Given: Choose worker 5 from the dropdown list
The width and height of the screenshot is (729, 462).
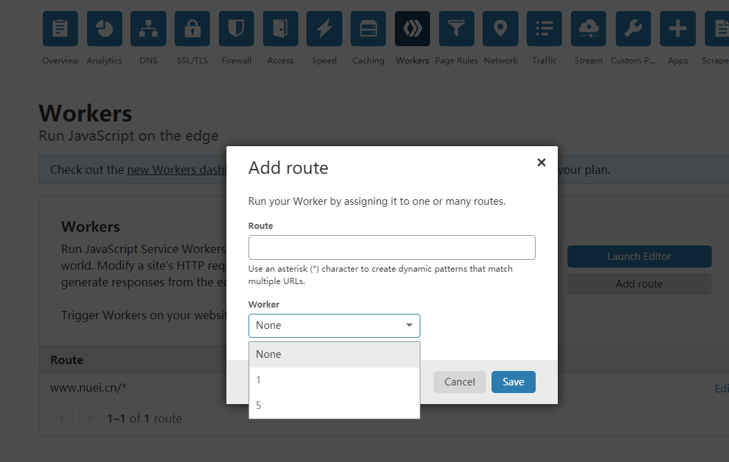Looking at the screenshot, I should pyautogui.click(x=334, y=405).
